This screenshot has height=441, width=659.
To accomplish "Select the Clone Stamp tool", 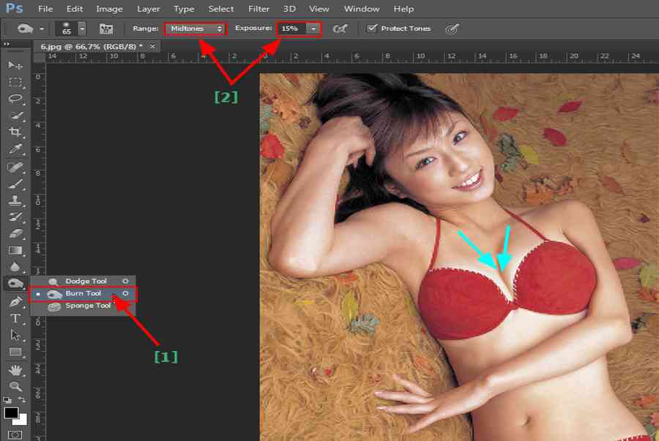I will [x=15, y=200].
